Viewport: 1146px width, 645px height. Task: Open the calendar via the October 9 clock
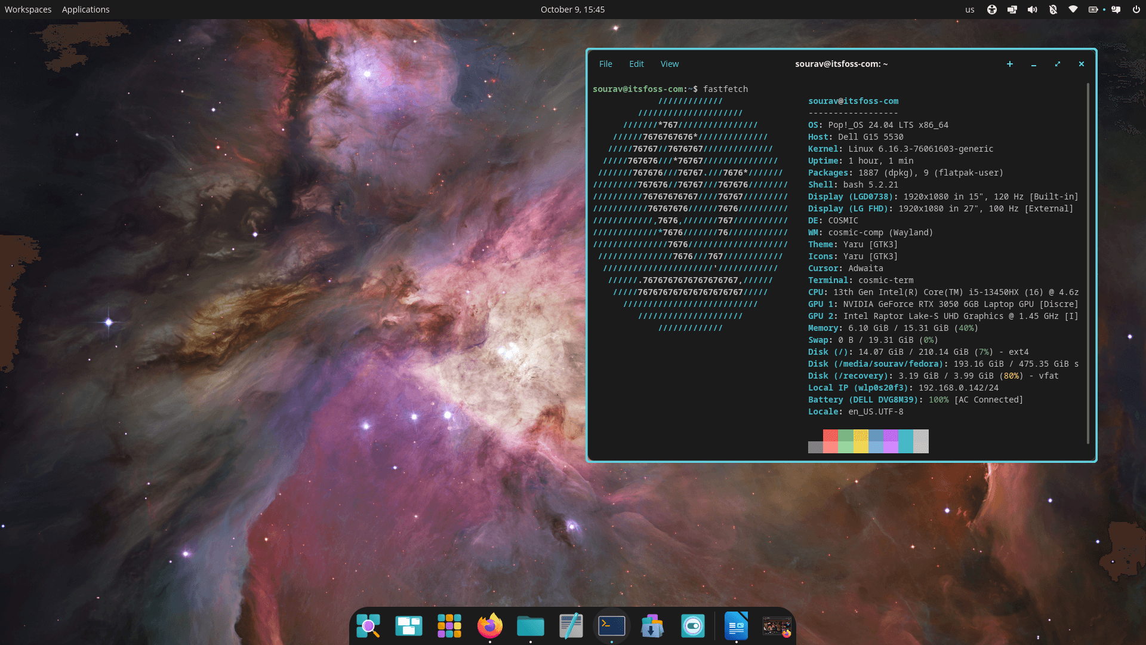coord(573,10)
